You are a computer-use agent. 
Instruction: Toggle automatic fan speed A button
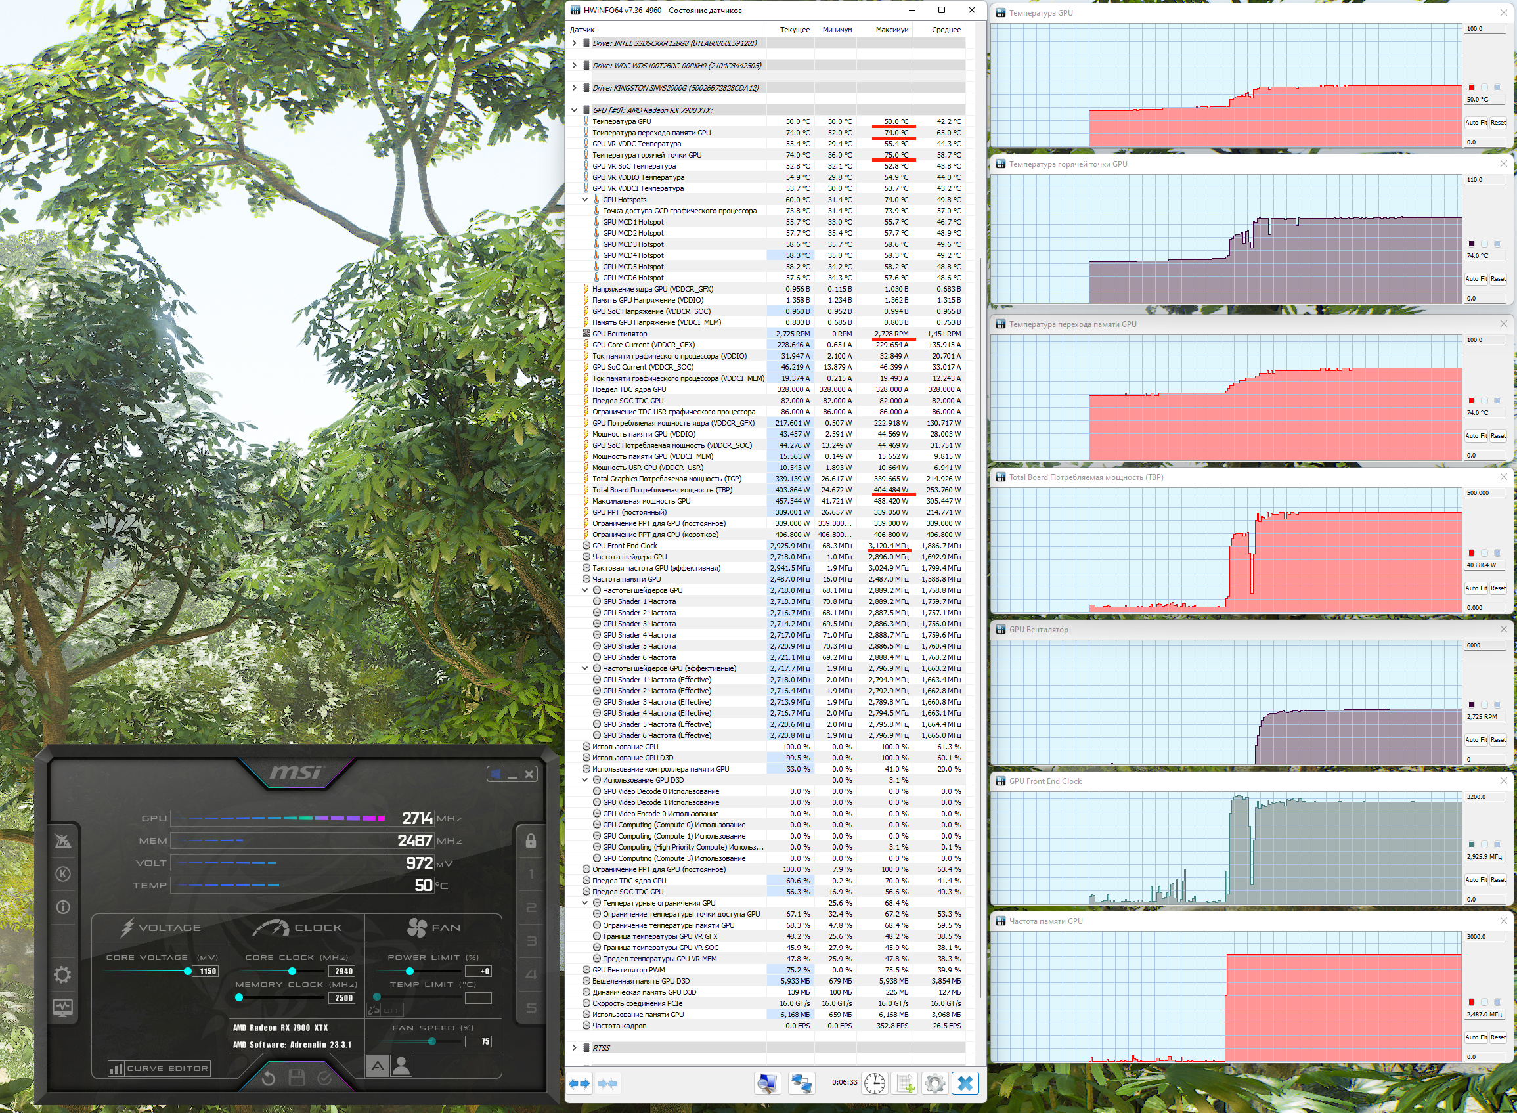377,1065
